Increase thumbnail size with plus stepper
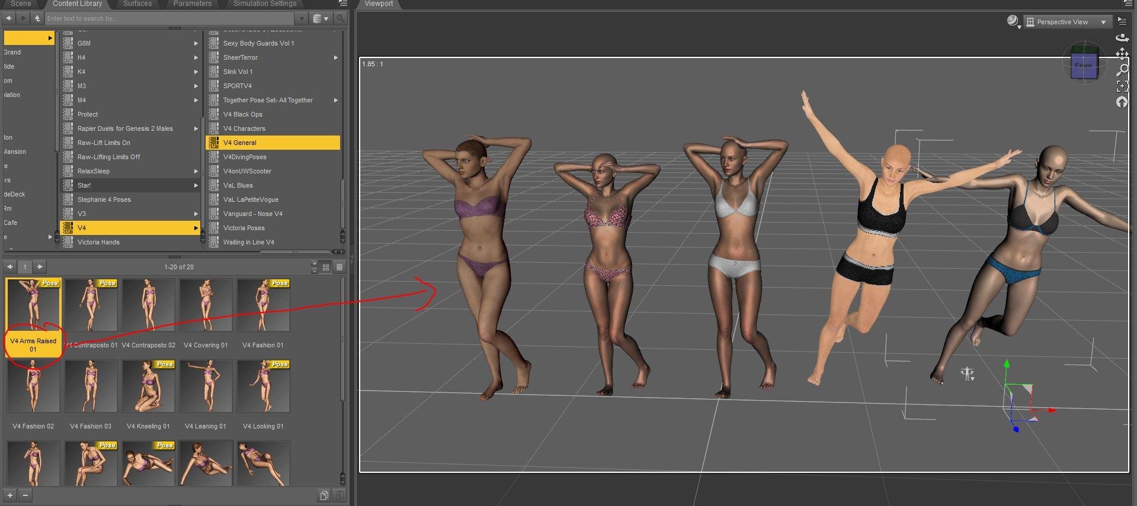Viewport: 1137px width, 506px height. [314, 264]
